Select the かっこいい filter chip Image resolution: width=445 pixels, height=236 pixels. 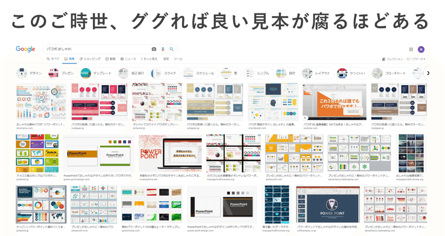click(x=352, y=73)
